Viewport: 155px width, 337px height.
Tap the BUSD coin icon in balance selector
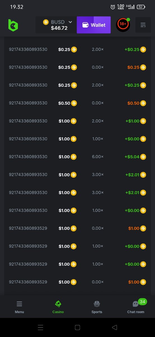[x=46, y=22]
